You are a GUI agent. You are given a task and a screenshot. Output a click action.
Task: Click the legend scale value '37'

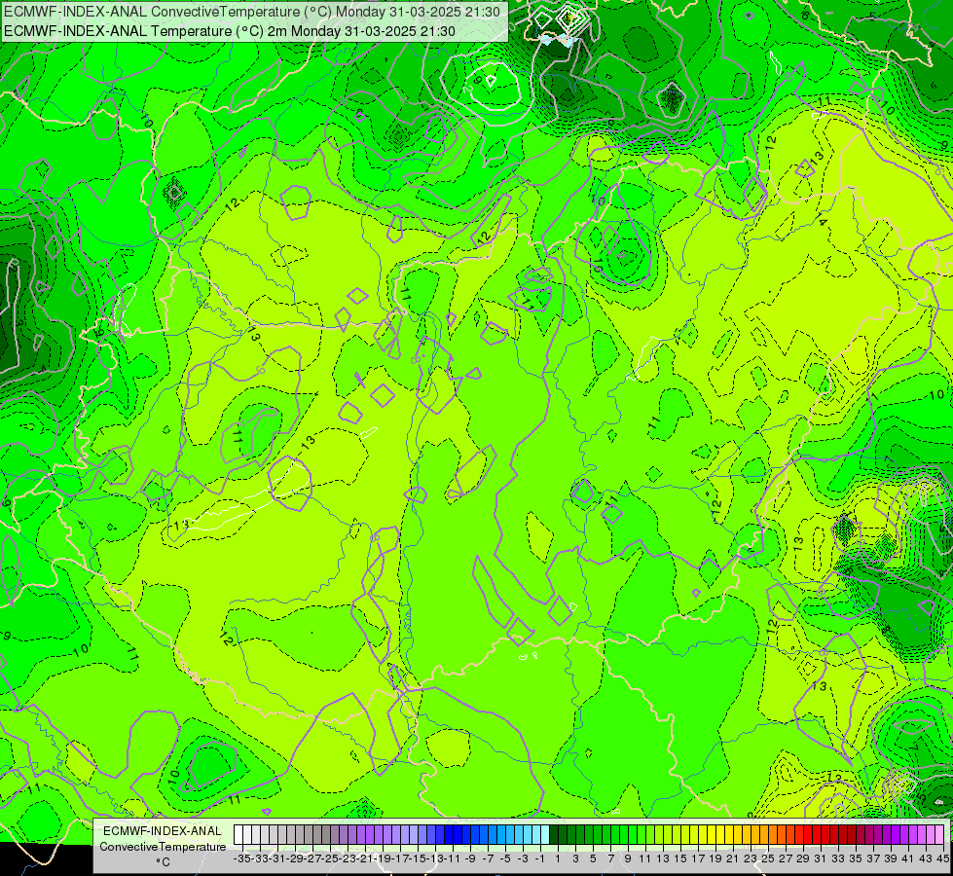[873, 859]
